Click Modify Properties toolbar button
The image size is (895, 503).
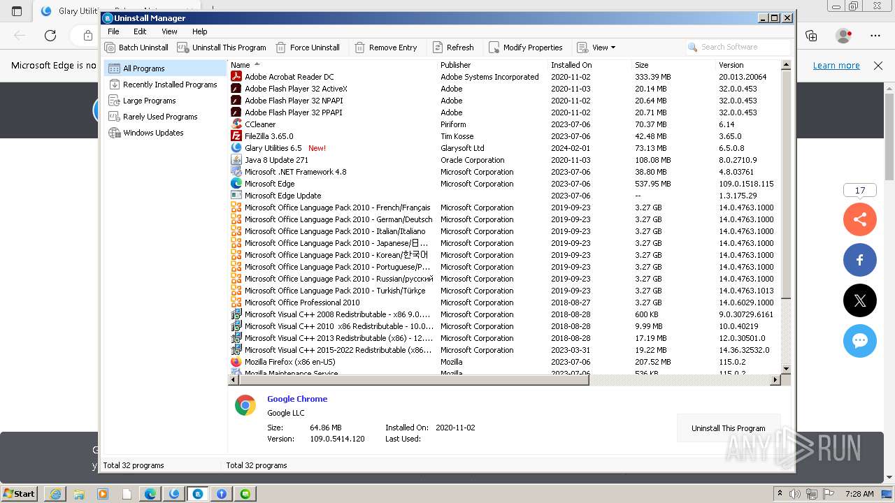(x=525, y=48)
